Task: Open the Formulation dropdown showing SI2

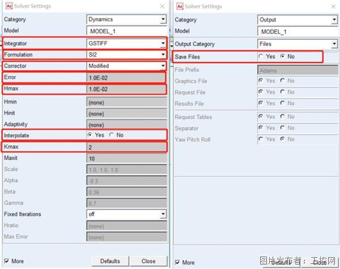Action: coord(126,54)
